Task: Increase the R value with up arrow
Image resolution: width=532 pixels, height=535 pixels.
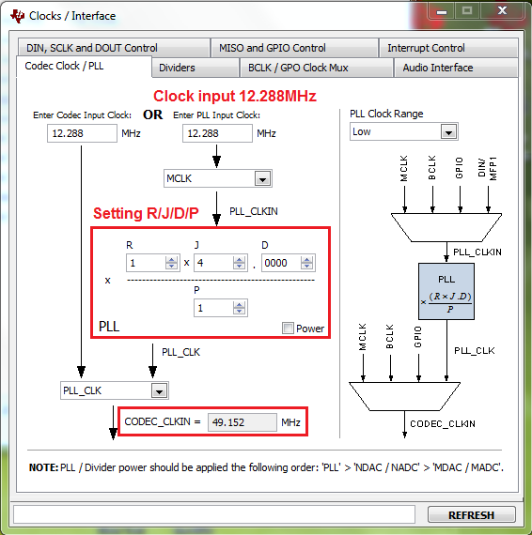Action: [171, 260]
